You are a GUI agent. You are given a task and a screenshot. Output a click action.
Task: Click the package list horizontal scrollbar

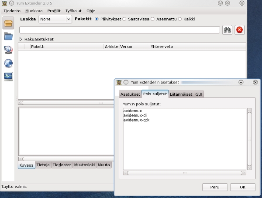[x=66, y=103]
